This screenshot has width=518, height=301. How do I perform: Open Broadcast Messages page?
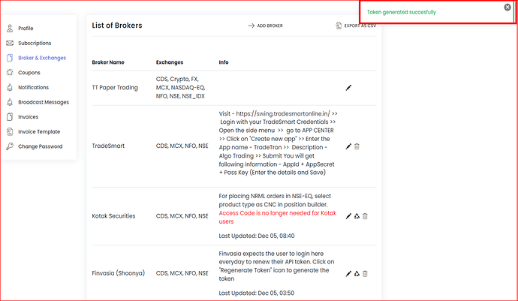(x=44, y=102)
